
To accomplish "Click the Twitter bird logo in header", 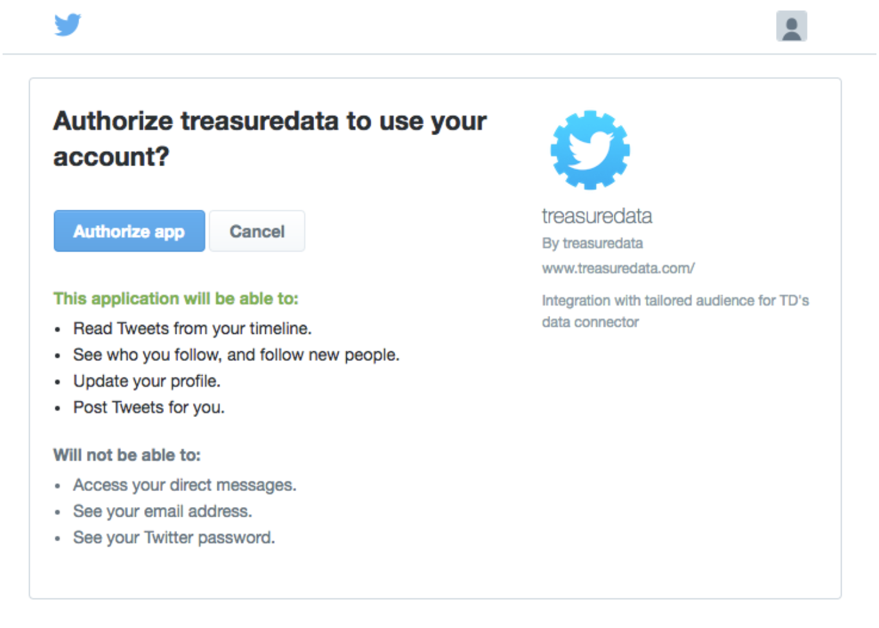I will coord(68,25).
